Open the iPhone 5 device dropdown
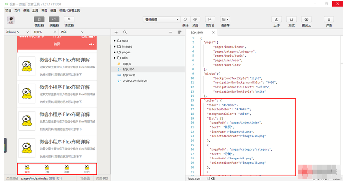 (17, 32)
